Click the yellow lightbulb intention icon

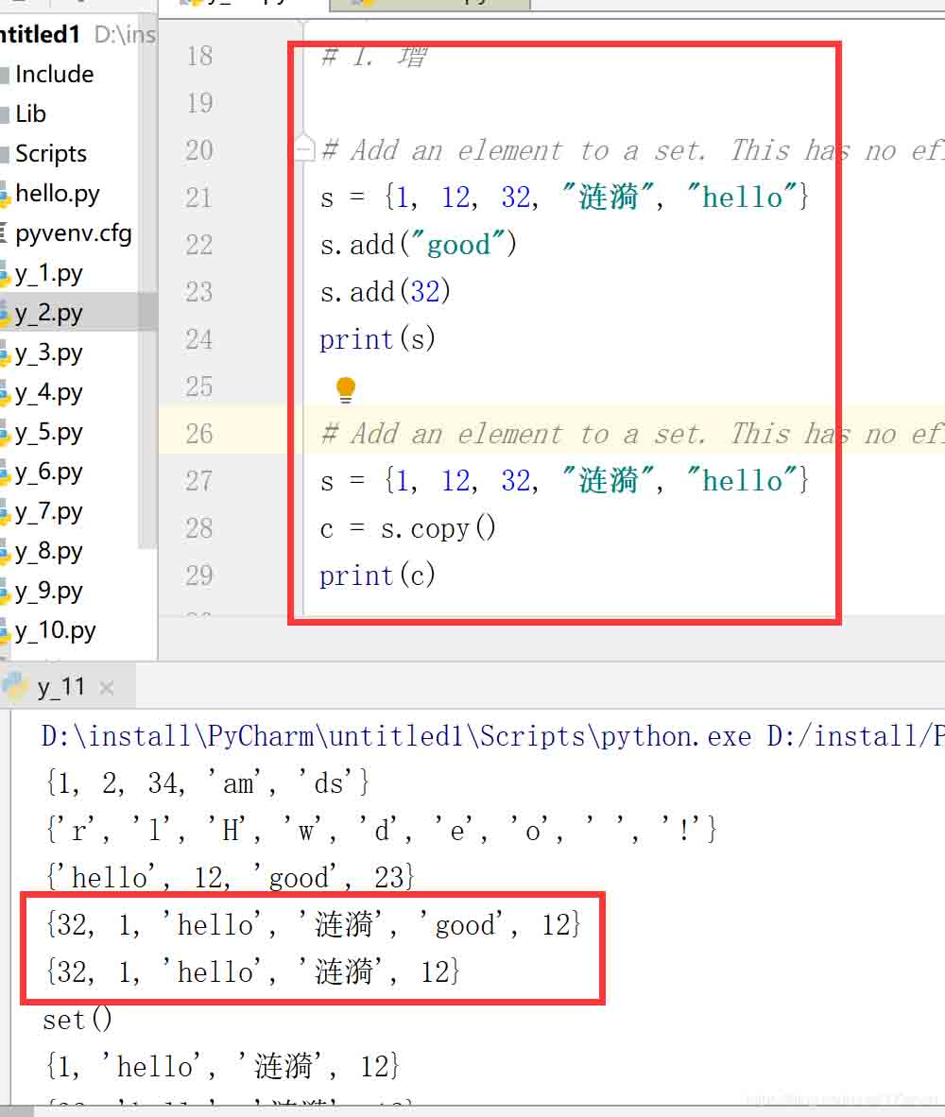[x=345, y=389]
